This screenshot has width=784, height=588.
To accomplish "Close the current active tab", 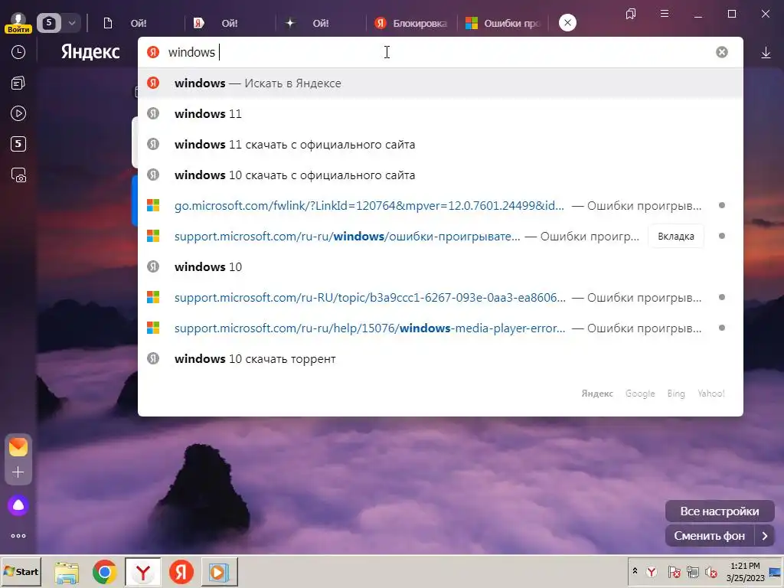I will pos(567,22).
